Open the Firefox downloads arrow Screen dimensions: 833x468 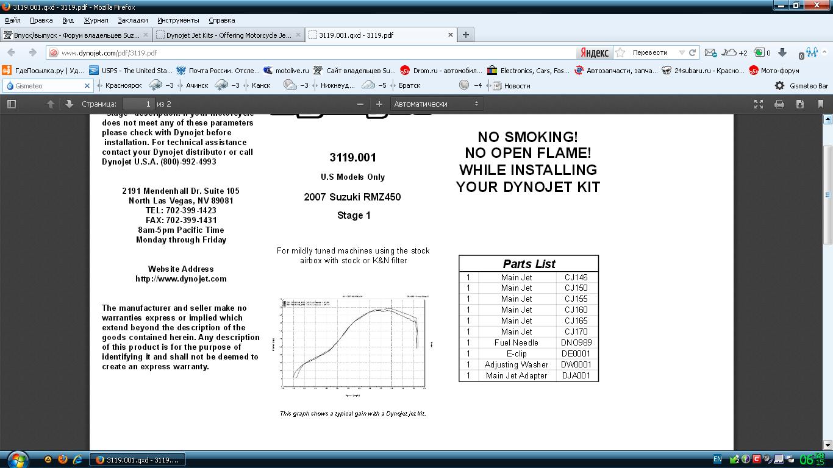[x=782, y=52]
